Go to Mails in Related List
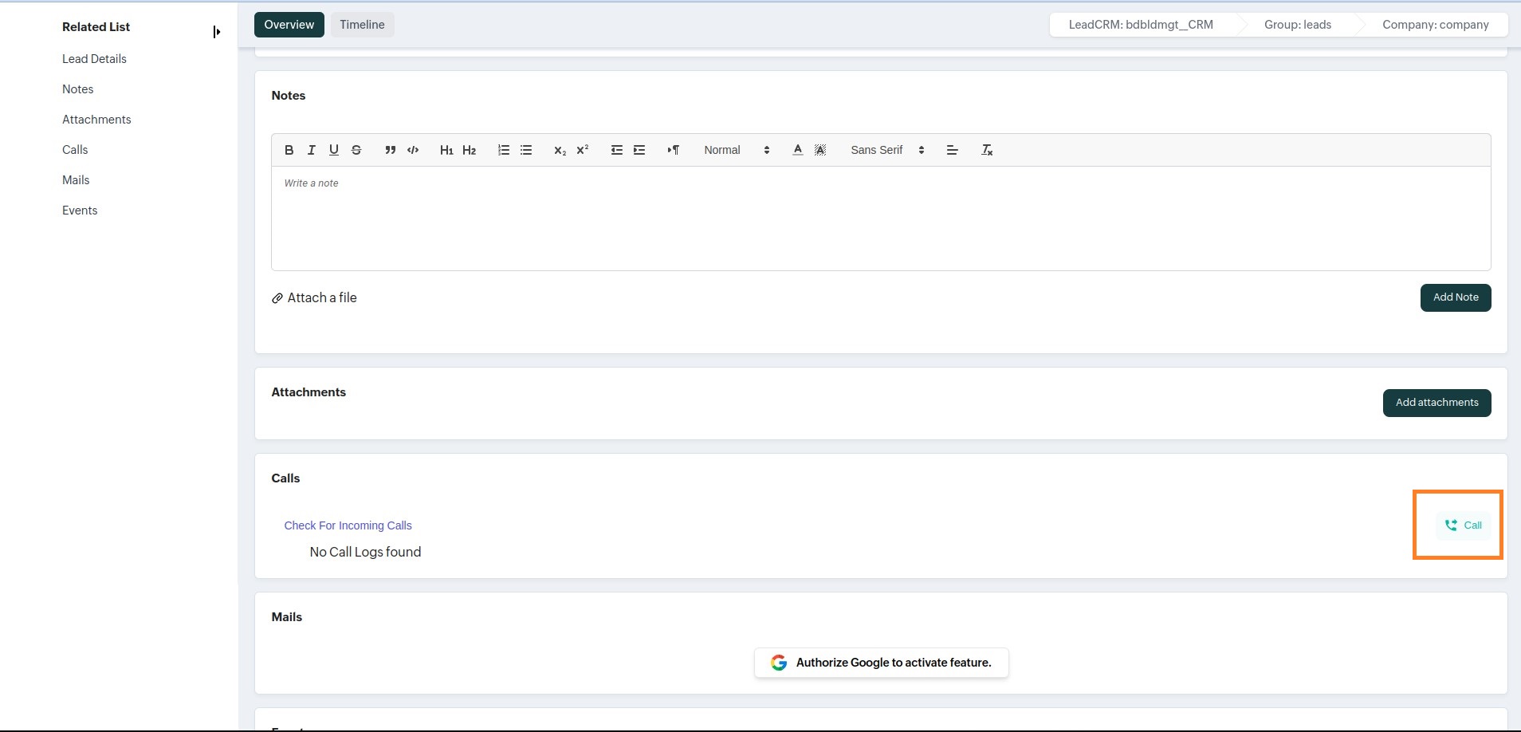The height and width of the screenshot is (732, 1521). [x=76, y=180]
